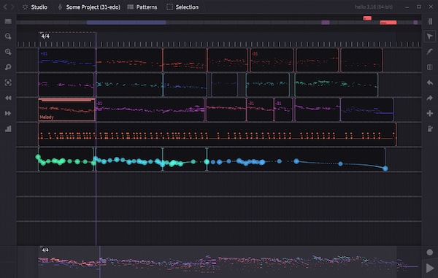Select the last blue clip on Melody row

(x=366, y=109)
